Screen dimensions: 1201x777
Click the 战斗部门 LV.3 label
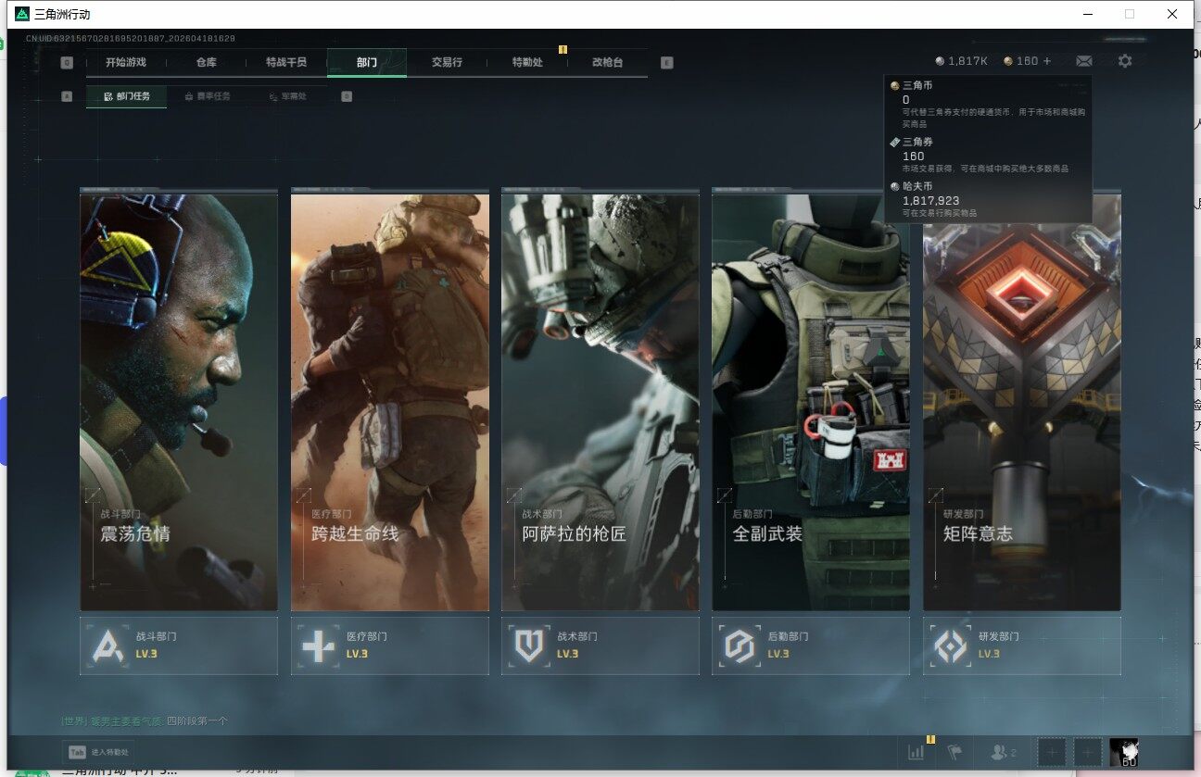[146, 654]
